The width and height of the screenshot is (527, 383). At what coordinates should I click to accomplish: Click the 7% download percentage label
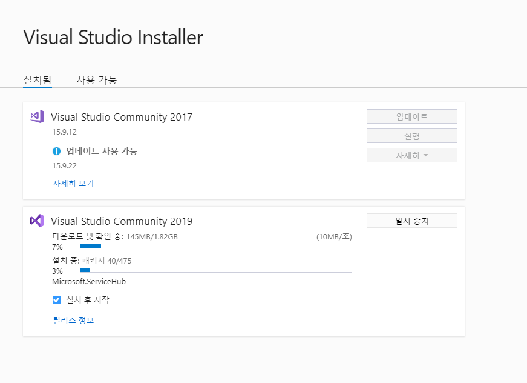[x=57, y=247]
